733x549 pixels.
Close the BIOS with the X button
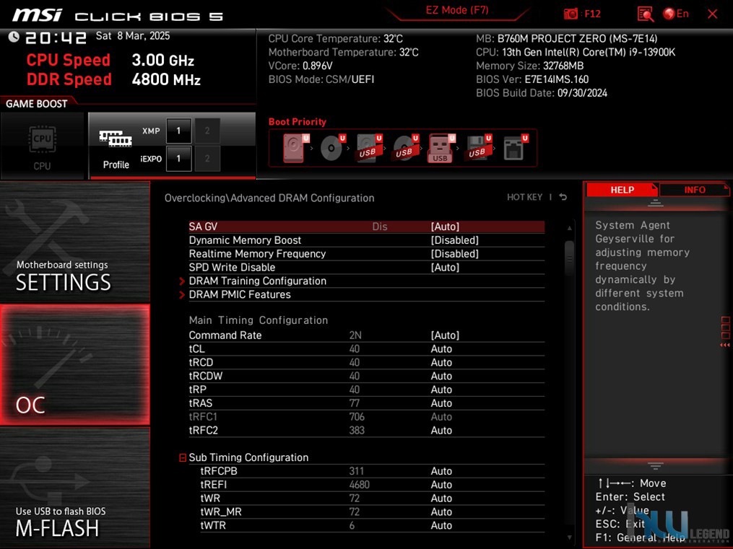coord(713,14)
